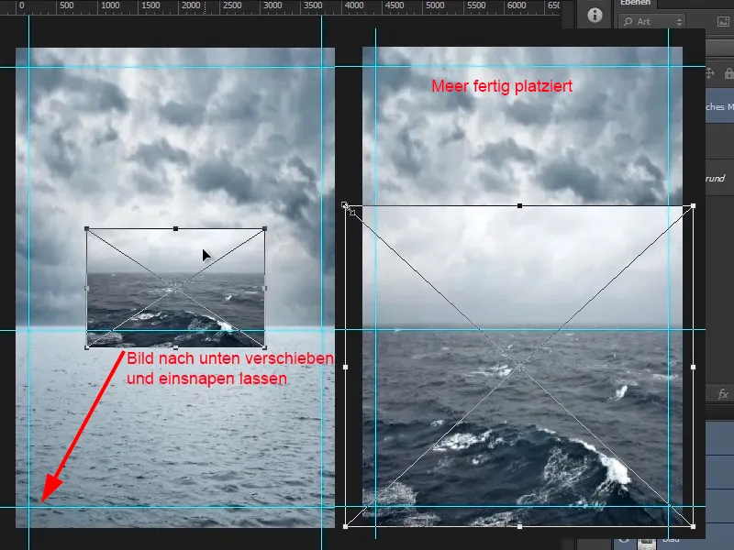Click the lock position icon in Layers panel

709,73
